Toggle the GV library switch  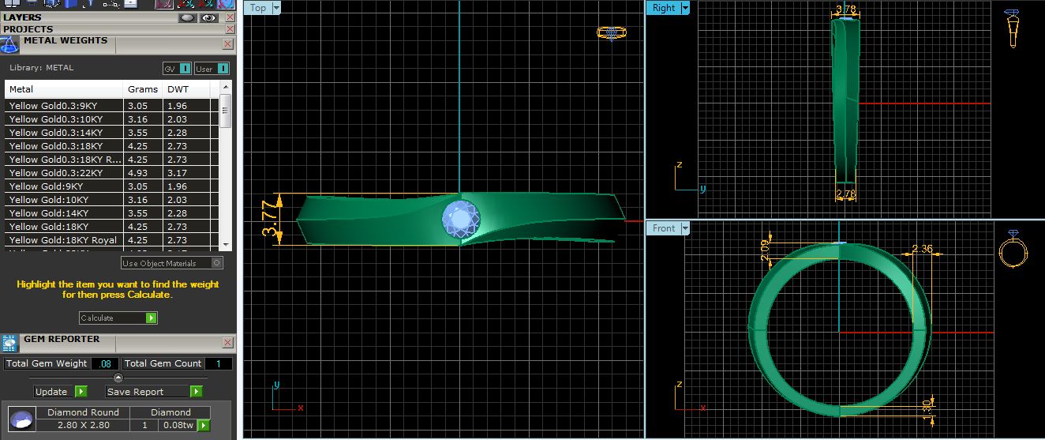coord(177,69)
